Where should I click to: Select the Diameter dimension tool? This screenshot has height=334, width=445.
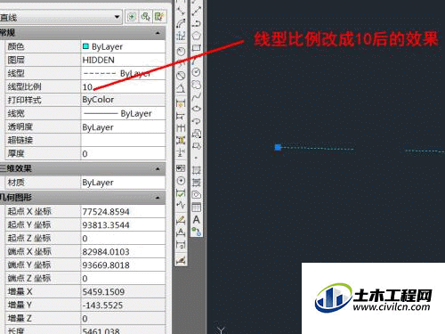[181, 76]
